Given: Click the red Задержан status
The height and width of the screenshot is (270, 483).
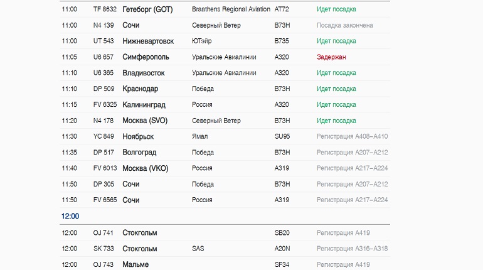Looking at the screenshot, I should coord(331,57).
